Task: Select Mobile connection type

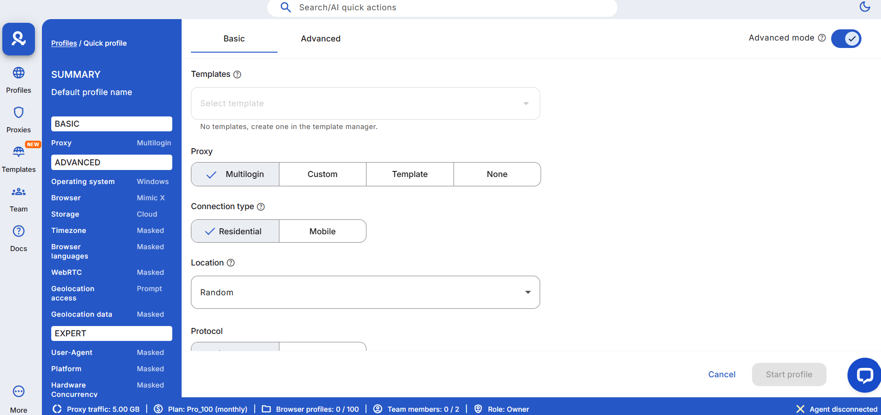Action: click(x=322, y=231)
